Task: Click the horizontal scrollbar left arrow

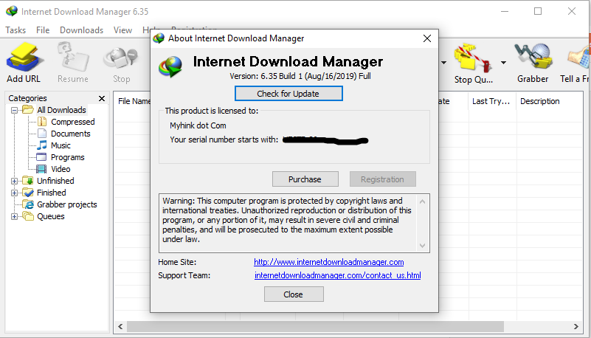Action: point(120,327)
